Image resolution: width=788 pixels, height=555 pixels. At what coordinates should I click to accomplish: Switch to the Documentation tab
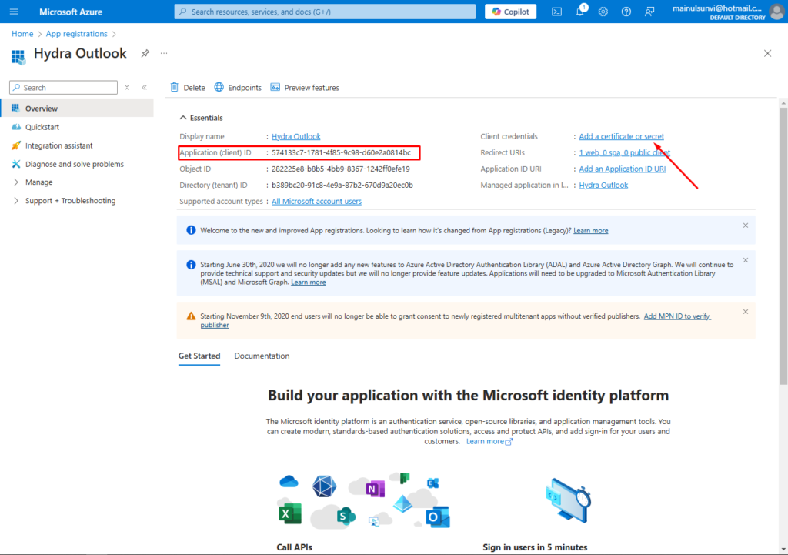click(262, 356)
